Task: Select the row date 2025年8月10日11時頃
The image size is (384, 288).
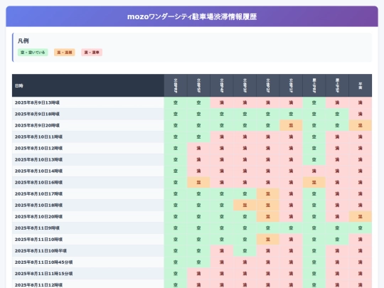Action: [x=38, y=137]
